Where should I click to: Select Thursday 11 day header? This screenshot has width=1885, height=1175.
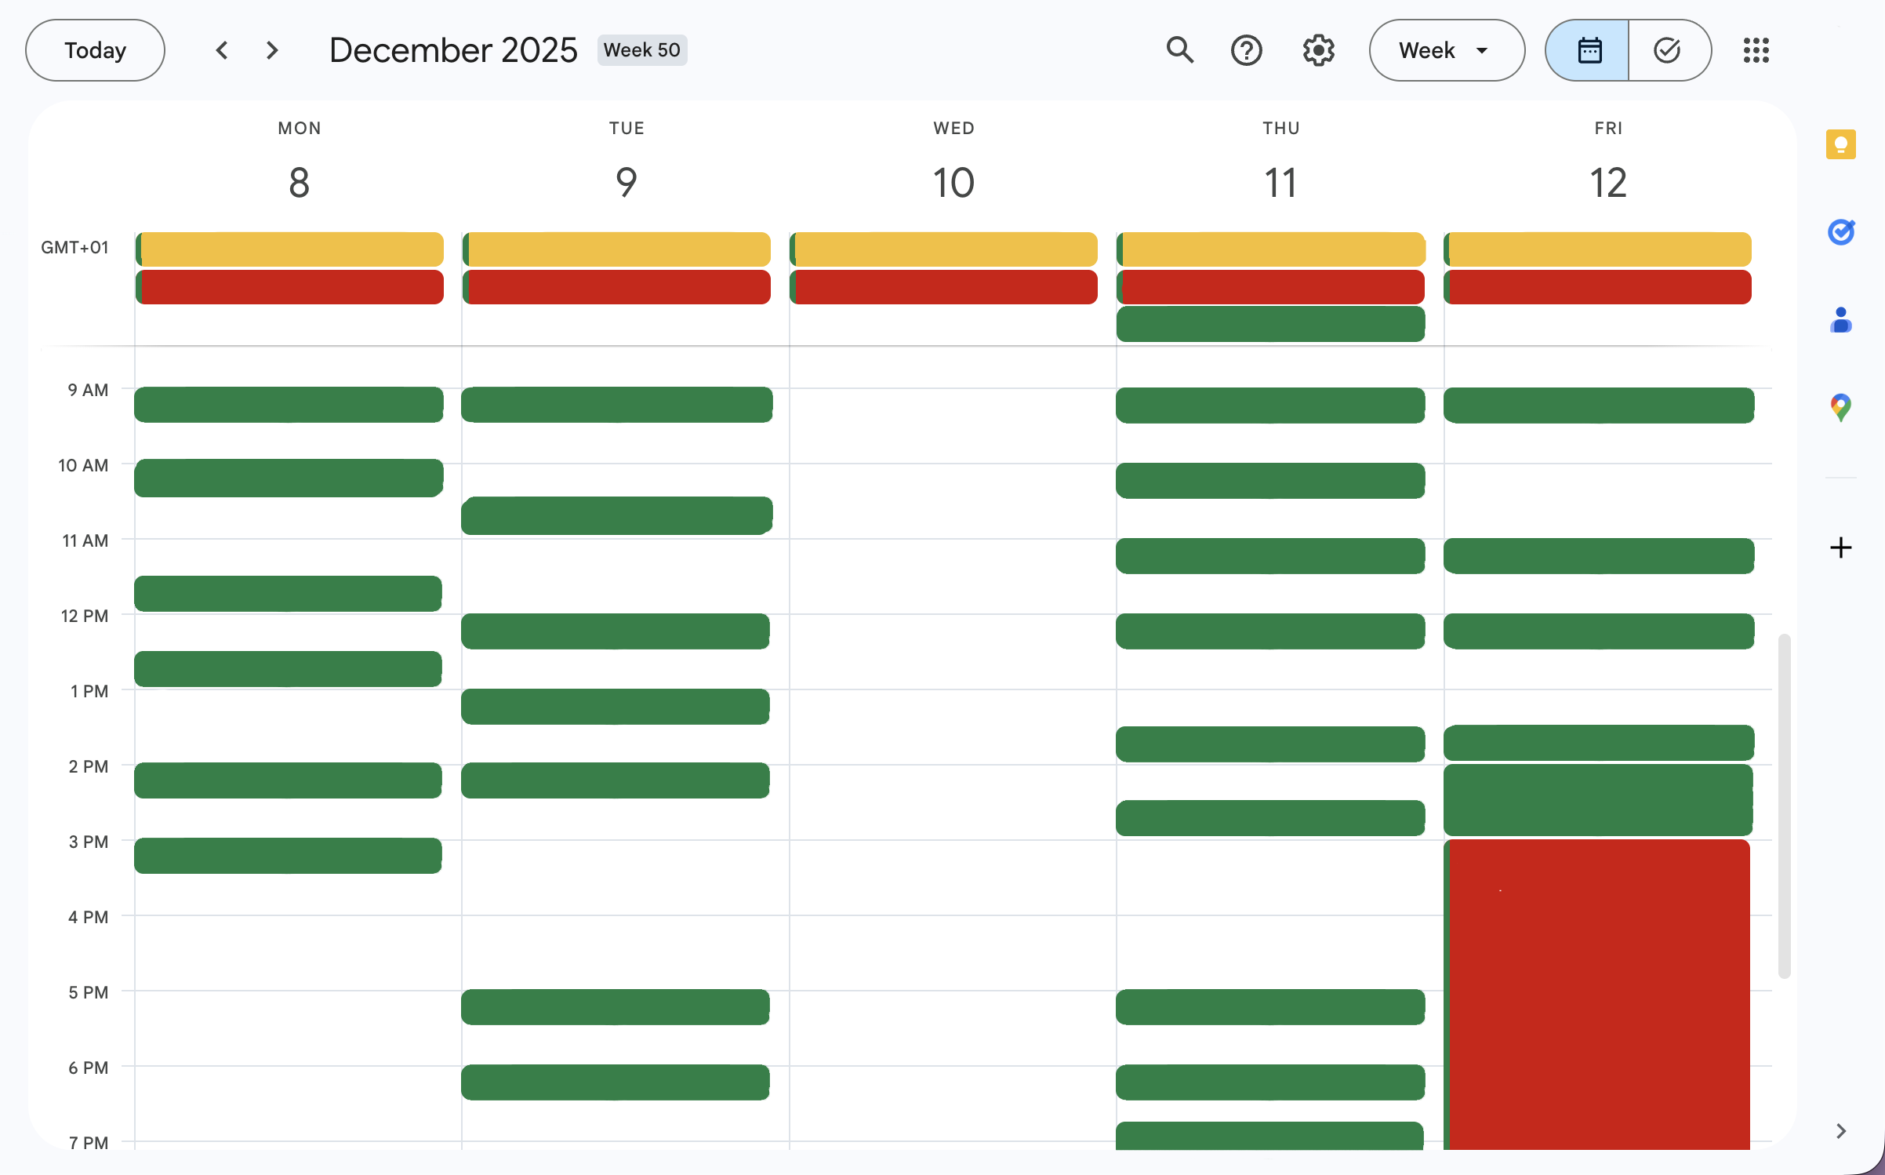coord(1280,182)
